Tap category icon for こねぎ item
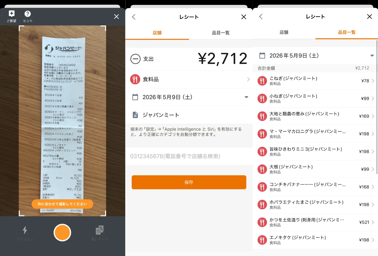 pyautogui.click(x=262, y=81)
